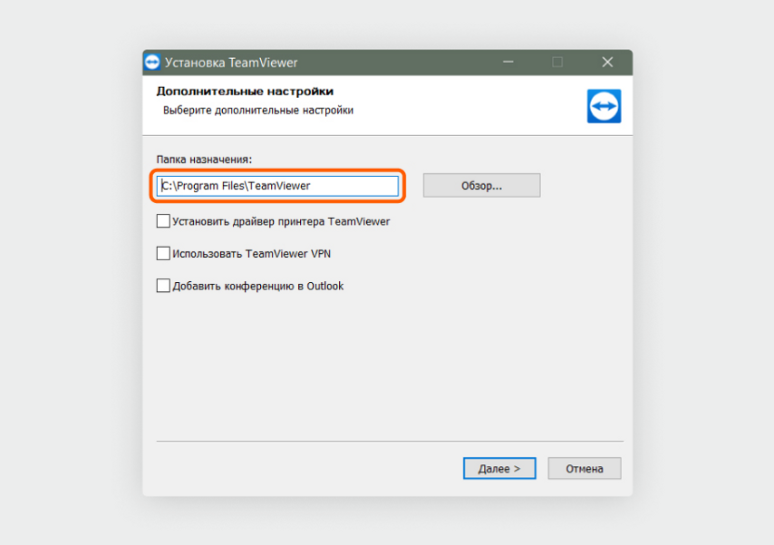The width and height of the screenshot is (774, 545).
Task: Continue setup with the Далее > button
Action: (499, 469)
